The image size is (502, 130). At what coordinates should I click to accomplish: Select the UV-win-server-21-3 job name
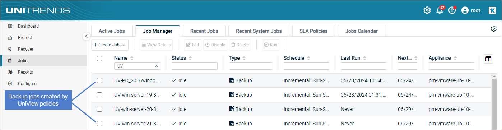click(137, 124)
